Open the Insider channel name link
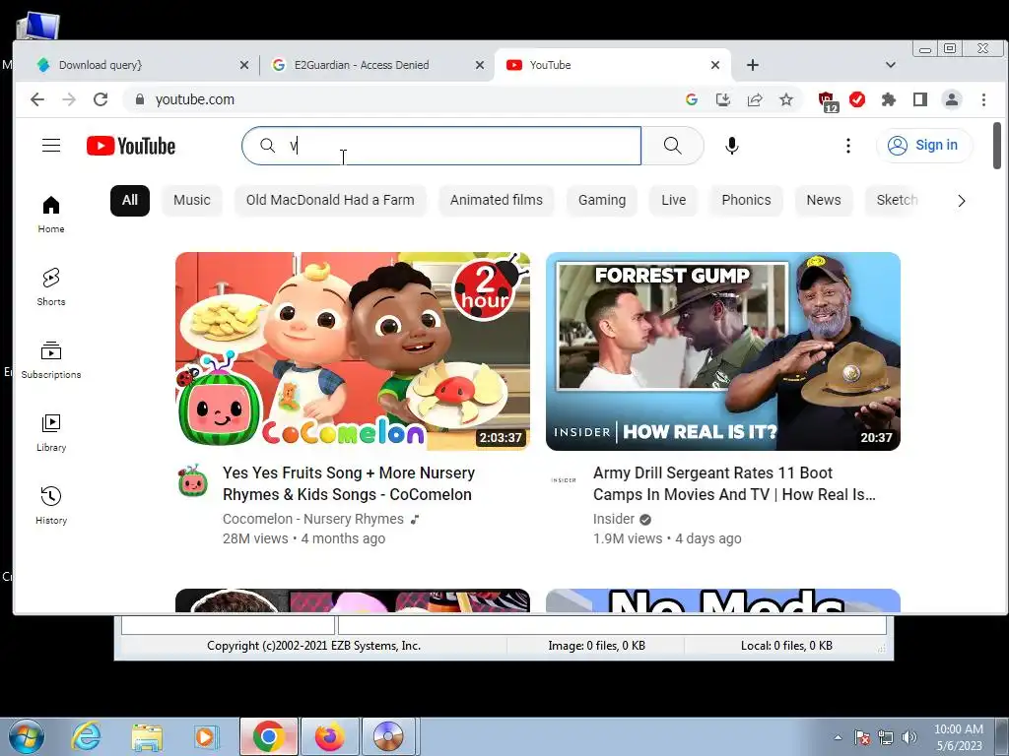 613,519
